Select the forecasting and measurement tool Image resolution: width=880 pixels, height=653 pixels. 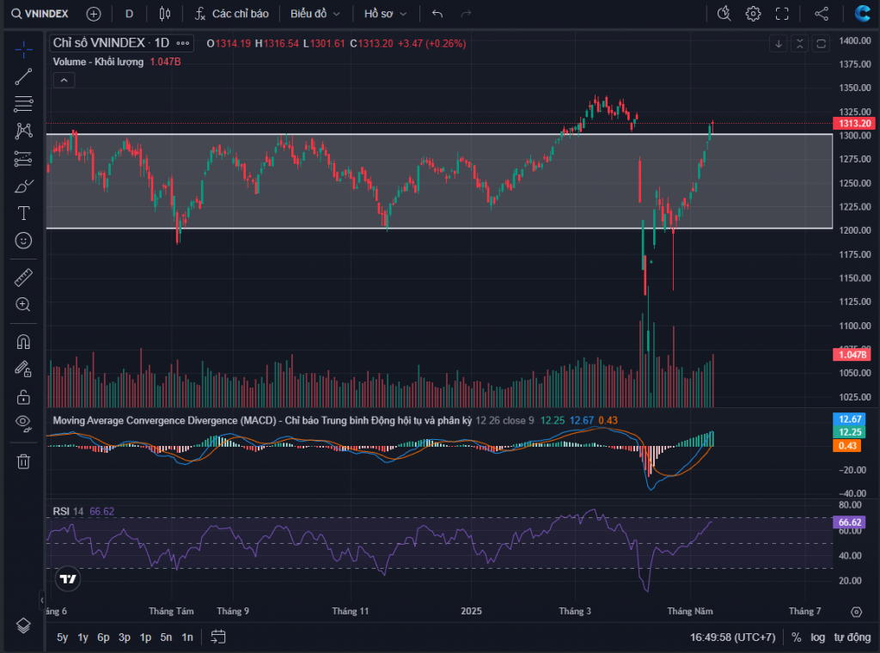point(23,159)
